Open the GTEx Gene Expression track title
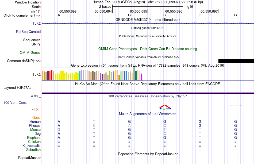254x164 pixels. pos(148,66)
